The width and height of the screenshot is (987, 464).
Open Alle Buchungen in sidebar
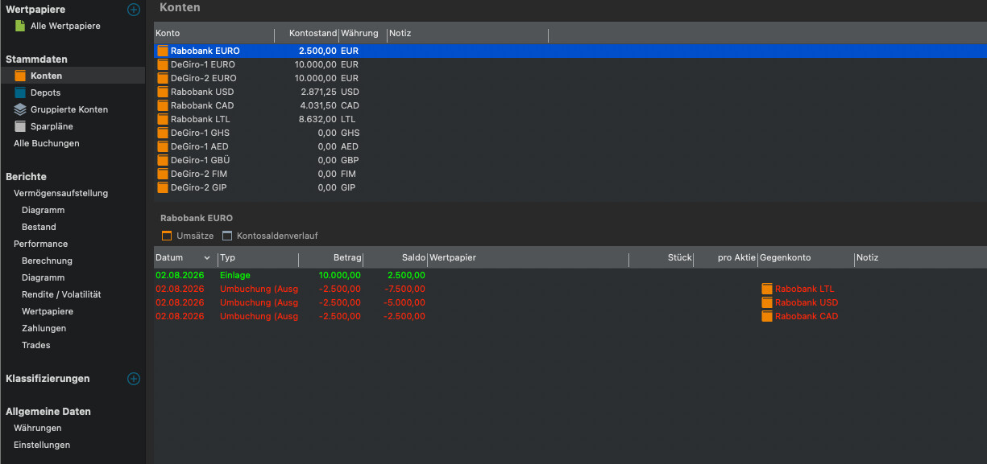(47, 143)
